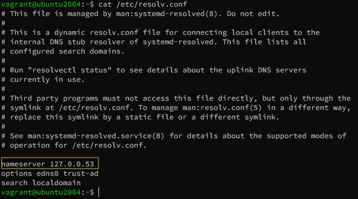The width and height of the screenshot is (358, 199).
Task: Click the 'Third party programs' comment line
Action: (x=176, y=98)
